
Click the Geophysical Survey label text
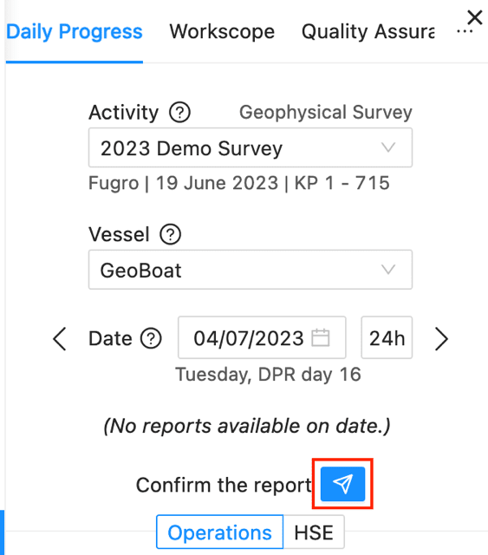tap(326, 113)
